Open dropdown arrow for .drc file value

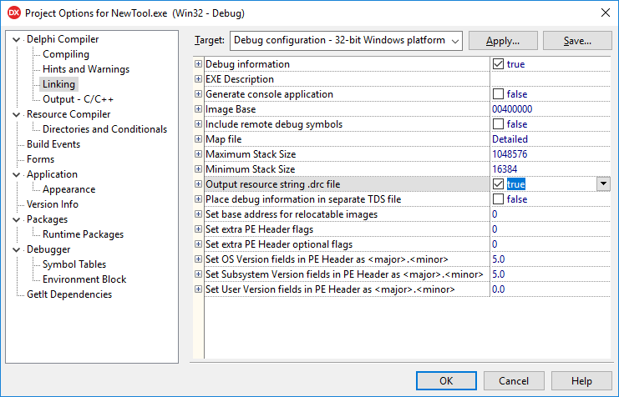(603, 183)
